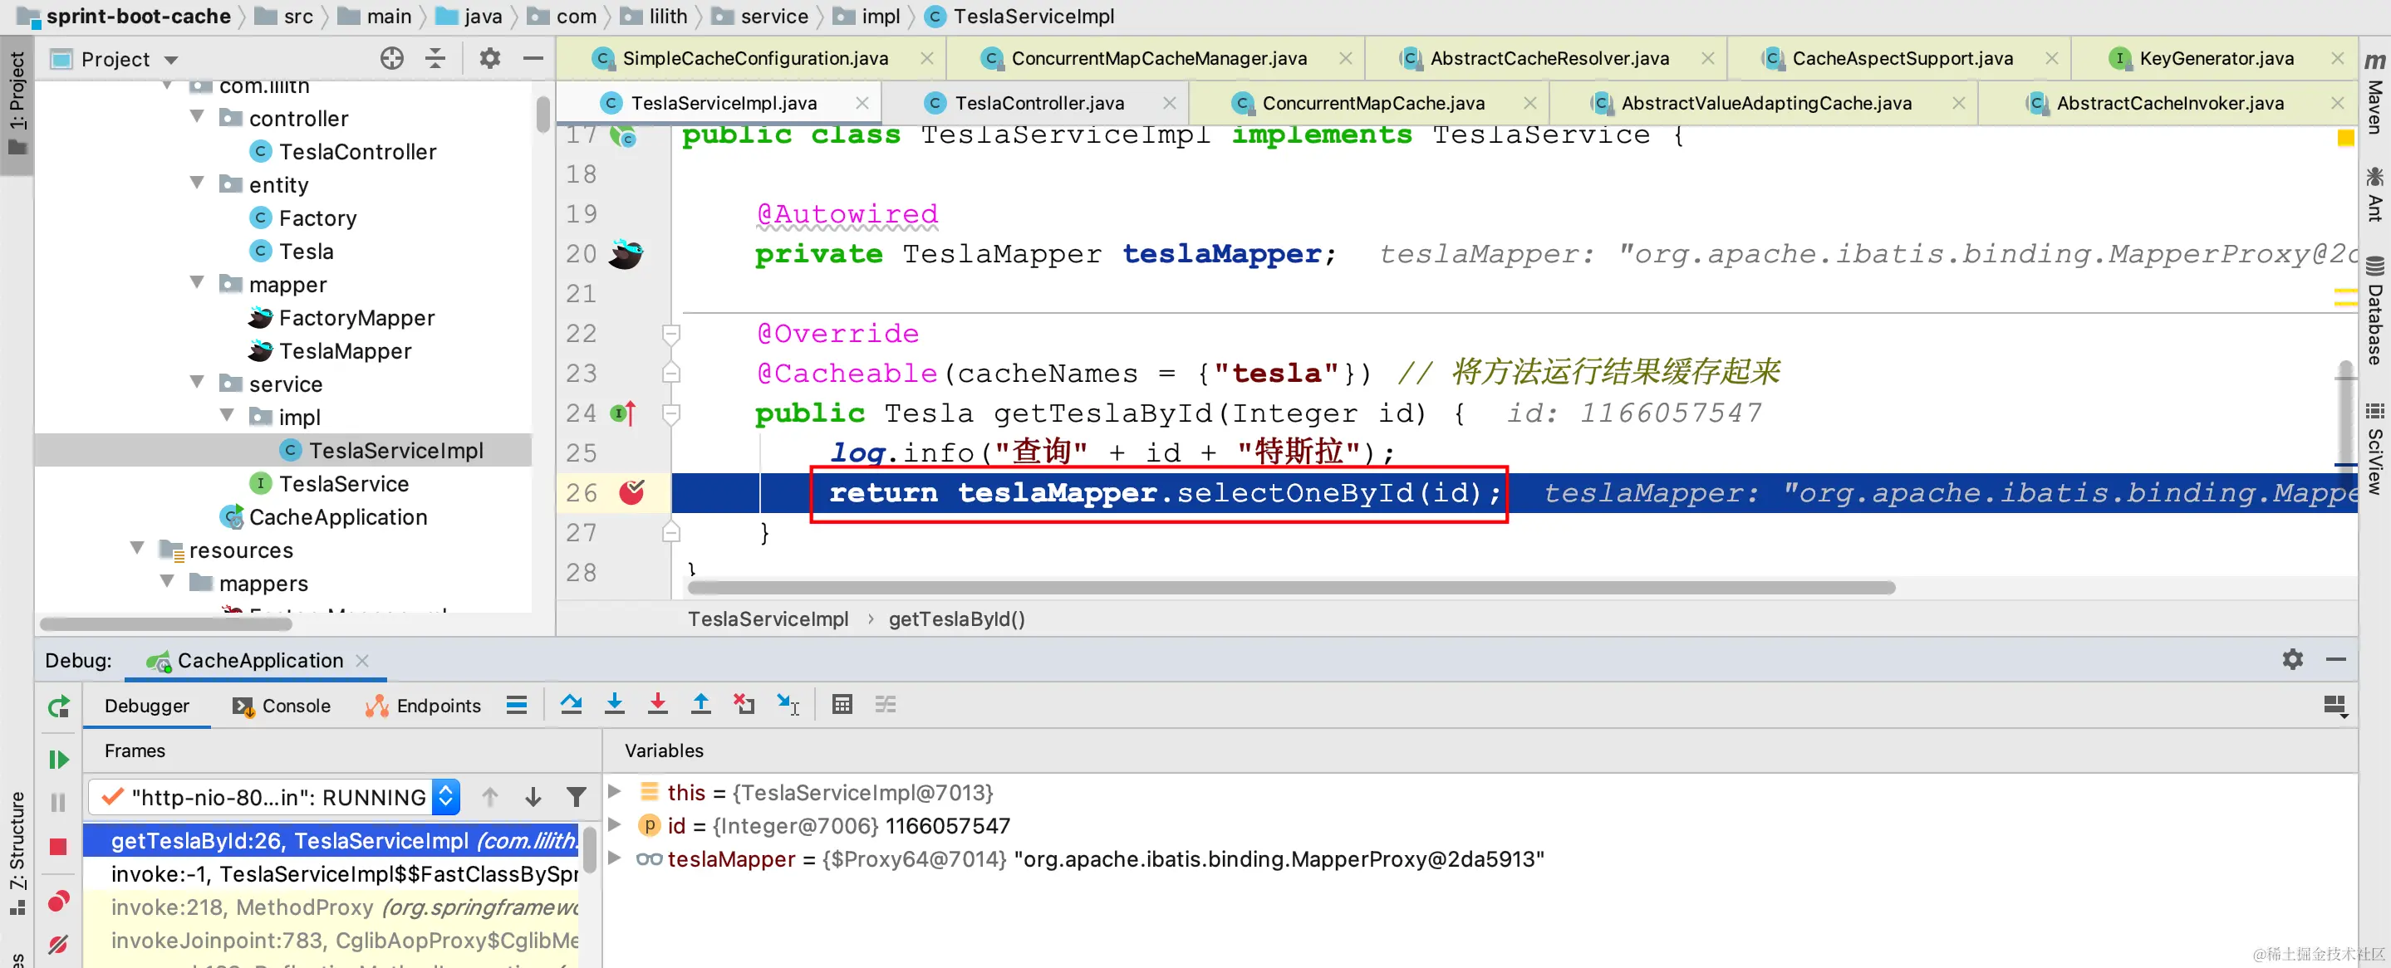Click the red Stop debug icon

click(58, 847)
